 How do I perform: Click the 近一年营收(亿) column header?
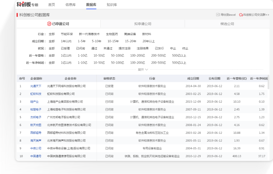coord(237,78)
